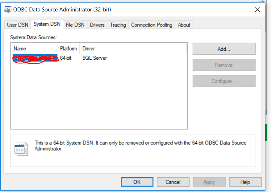Screen dimensions: 275x192
Task: Click the data source icon in info panel
Action: coord(21,149)
